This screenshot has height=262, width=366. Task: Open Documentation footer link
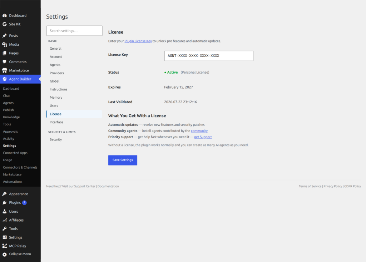[108, 186]
